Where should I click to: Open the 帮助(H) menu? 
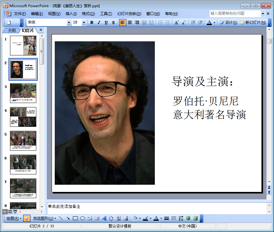pos(171,14)
